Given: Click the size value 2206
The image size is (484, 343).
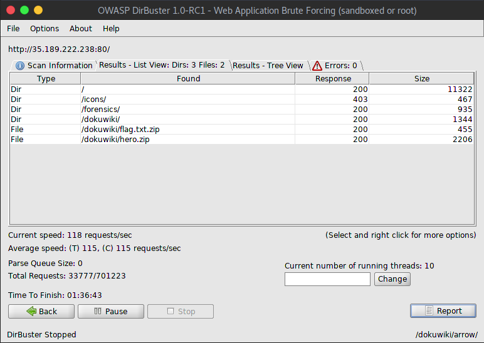Looking at the screenshot, I should point(463,140).
